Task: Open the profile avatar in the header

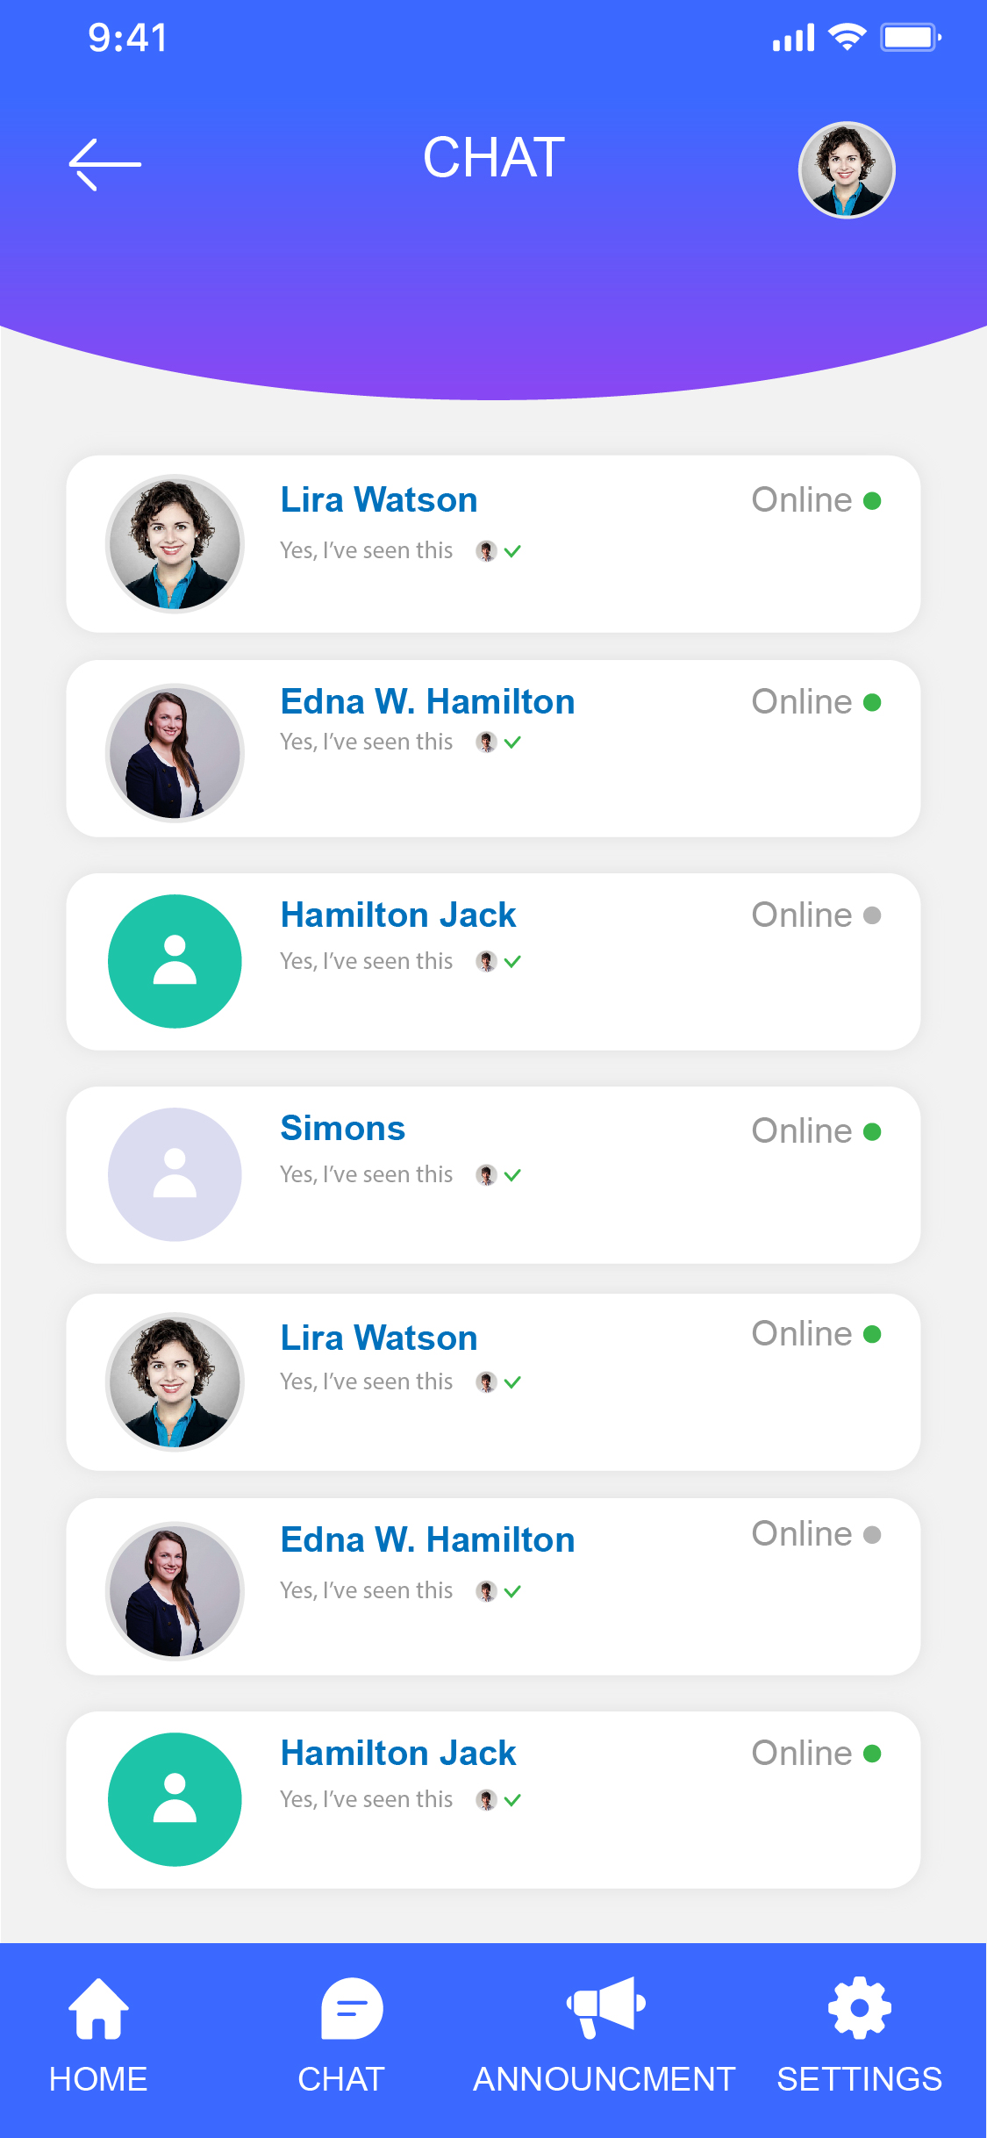Action: pos(846,170)
